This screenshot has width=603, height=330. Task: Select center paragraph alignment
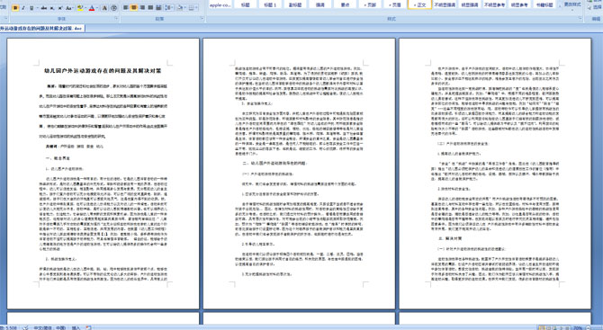coord(134,8)
